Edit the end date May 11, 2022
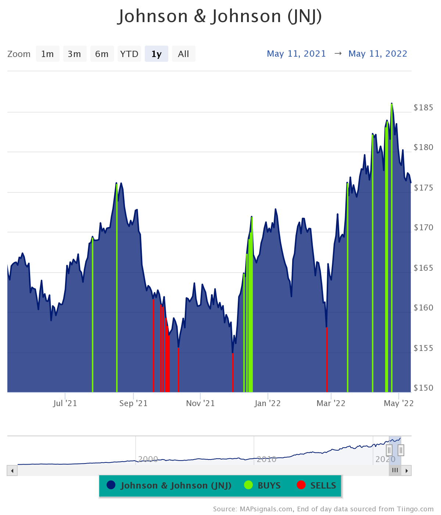 point(378,54)
